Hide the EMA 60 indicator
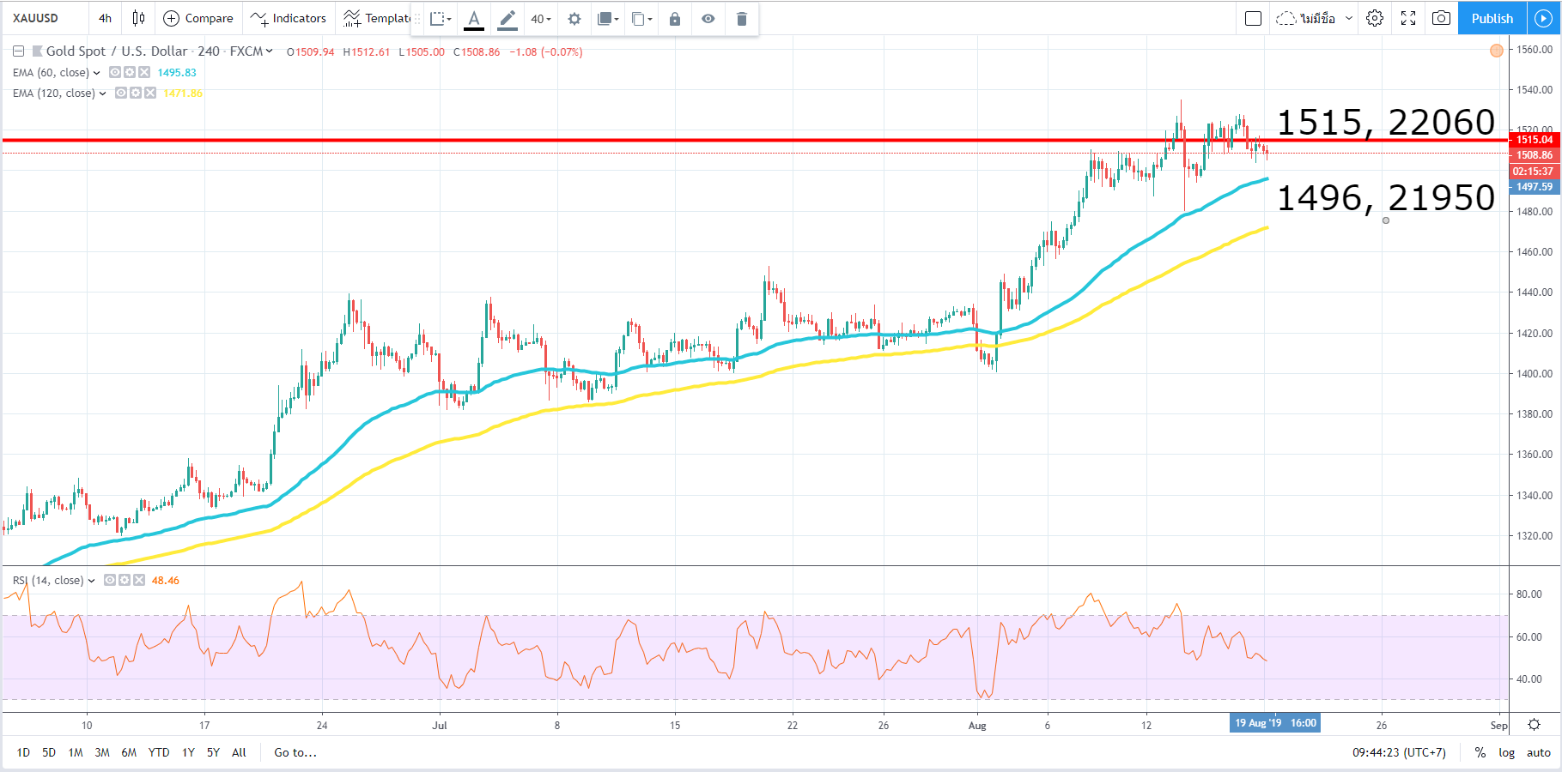The width and height of the screenshot is (1562, 772). coord(115,73)
